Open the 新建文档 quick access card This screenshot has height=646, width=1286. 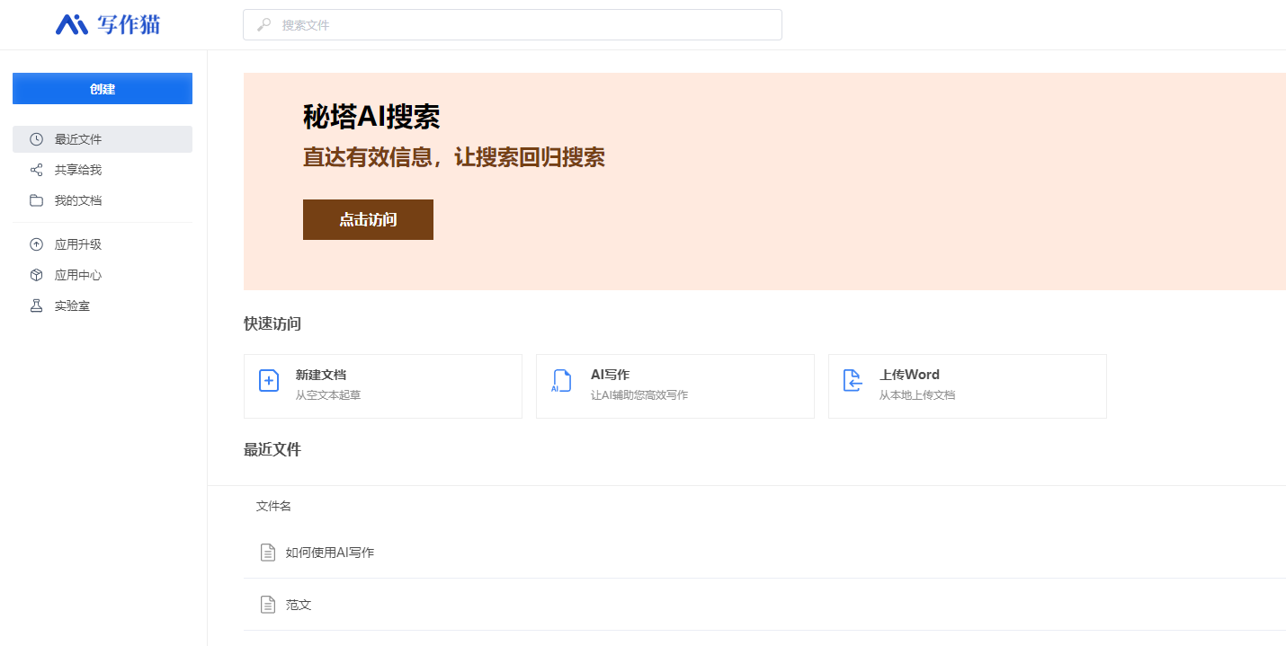[x=383, y=386]
